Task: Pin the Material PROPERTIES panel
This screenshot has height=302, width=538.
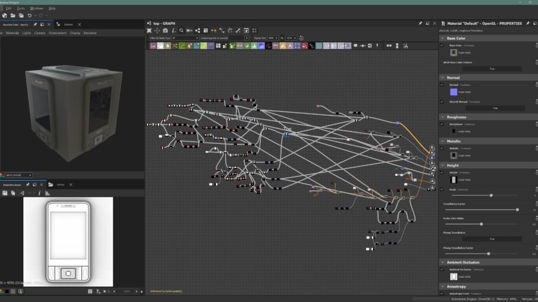Action: coord(528,23)
